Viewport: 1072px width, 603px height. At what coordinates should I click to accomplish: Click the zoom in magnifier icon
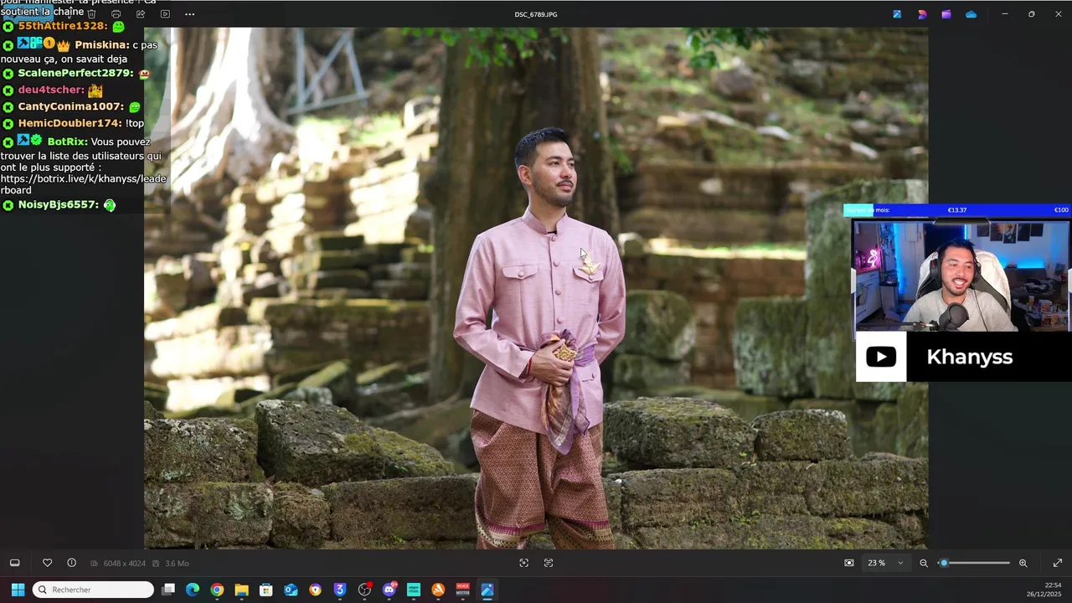1023,563
